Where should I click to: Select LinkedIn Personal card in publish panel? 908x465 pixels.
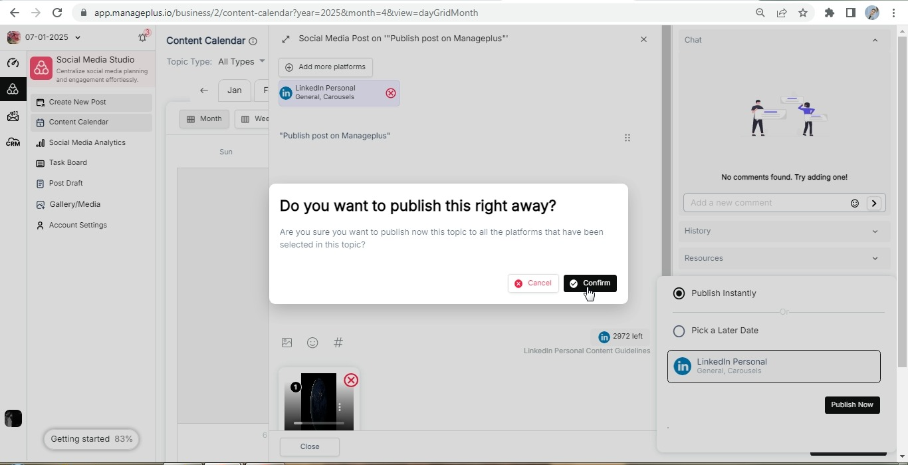point(774,367)
